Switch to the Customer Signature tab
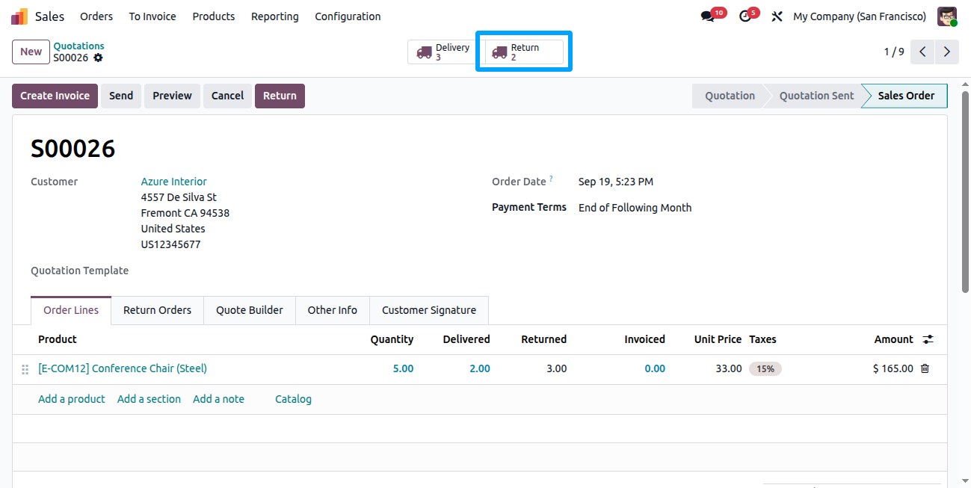 point(429,310)
